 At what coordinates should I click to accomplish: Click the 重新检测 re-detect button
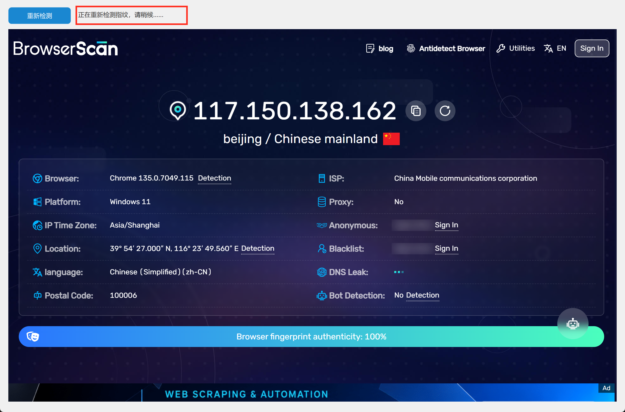pos(40,16)
